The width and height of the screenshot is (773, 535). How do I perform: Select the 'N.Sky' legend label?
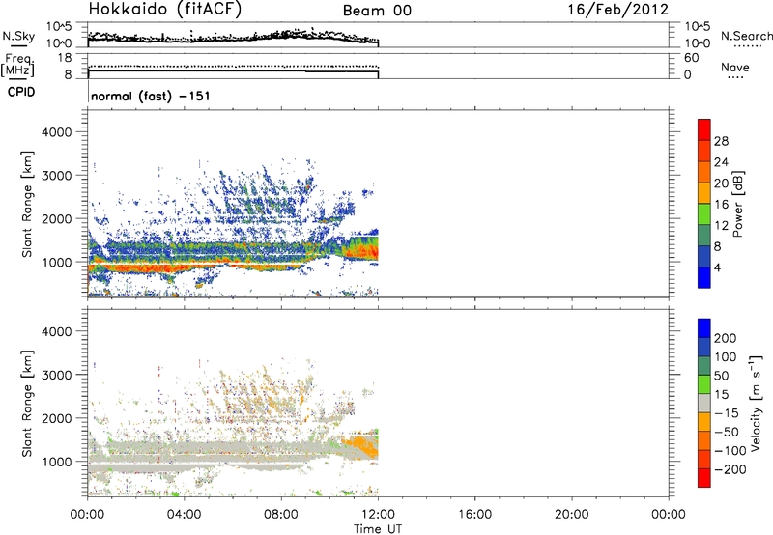tap(18, 36)
